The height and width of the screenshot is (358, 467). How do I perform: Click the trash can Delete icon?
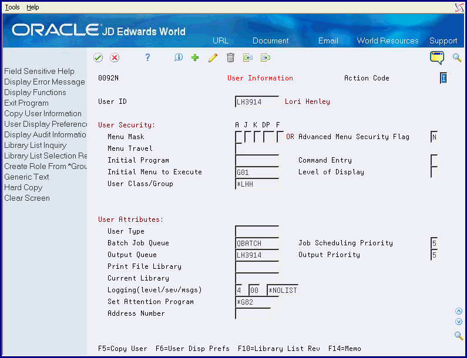pos(230,58)
